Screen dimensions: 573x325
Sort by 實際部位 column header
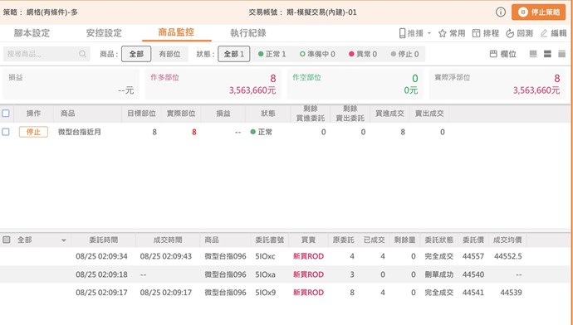click(x=181, y=114)
